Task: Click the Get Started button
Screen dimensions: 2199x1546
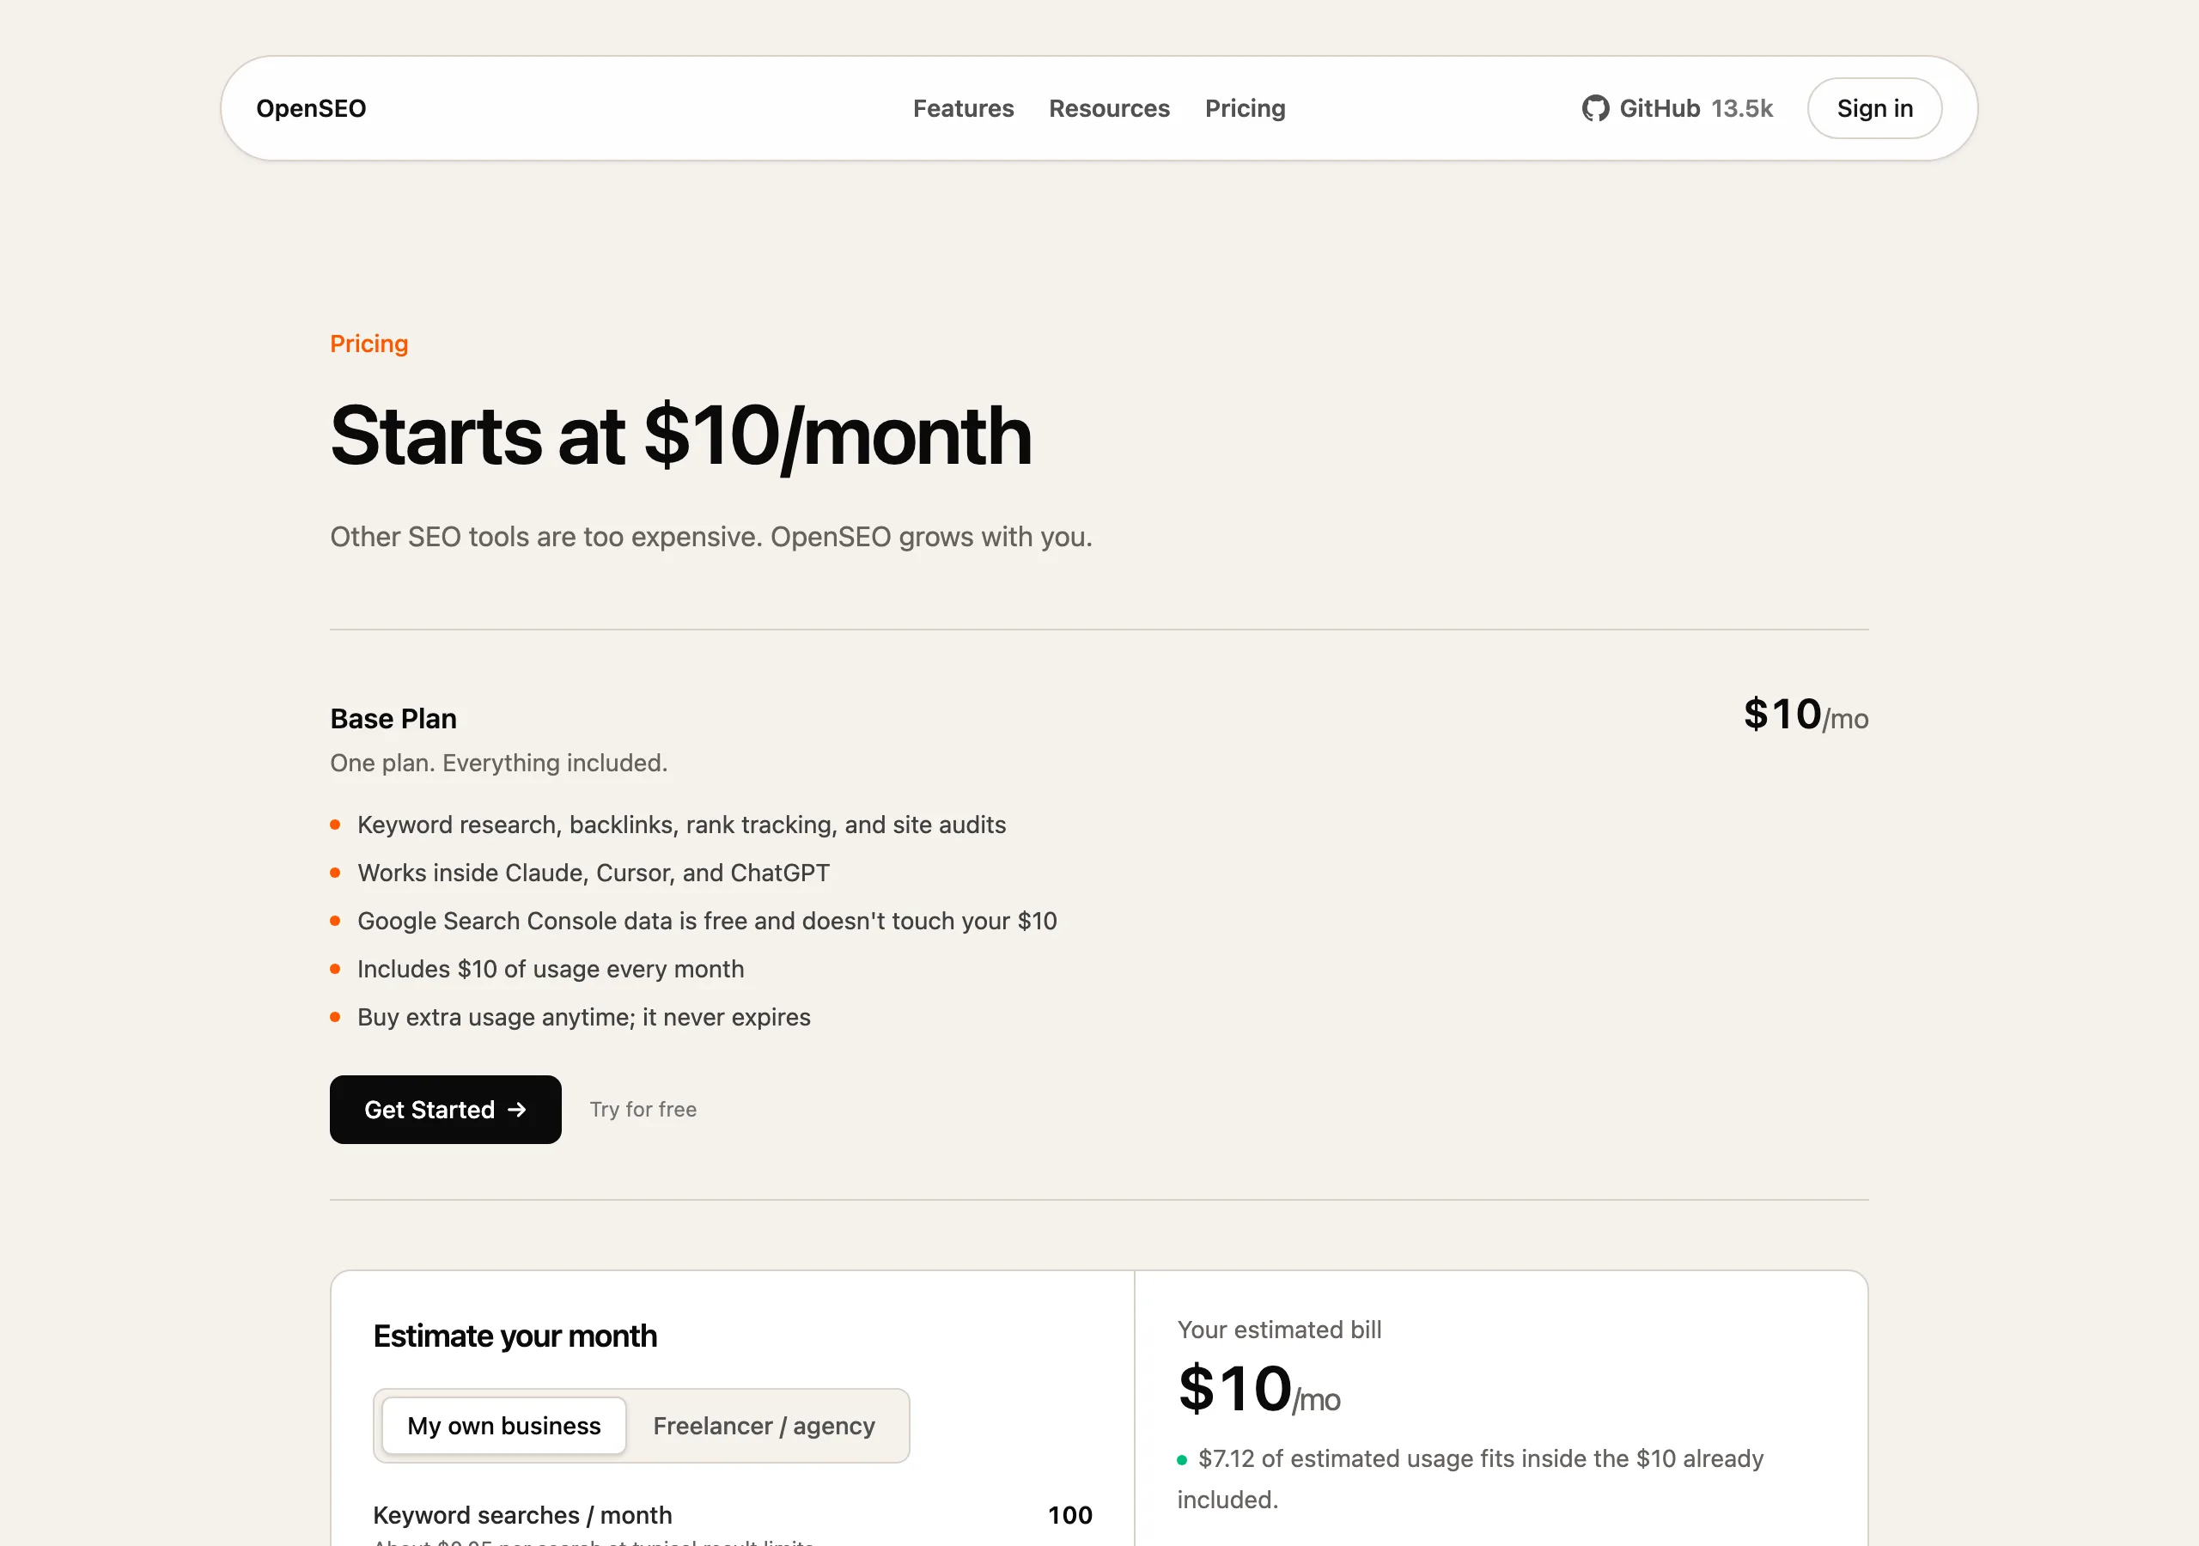Action: coord(445,1109)
